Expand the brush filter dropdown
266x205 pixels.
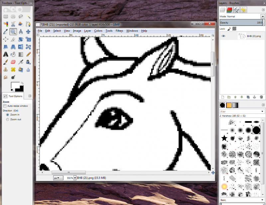pyautogui.click(x=262, y=111)
